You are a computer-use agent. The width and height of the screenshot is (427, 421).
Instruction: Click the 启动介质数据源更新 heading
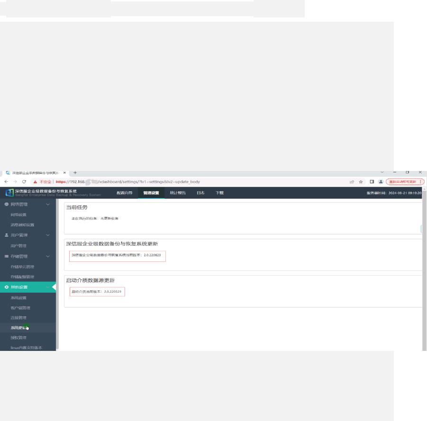pos(90,280)
